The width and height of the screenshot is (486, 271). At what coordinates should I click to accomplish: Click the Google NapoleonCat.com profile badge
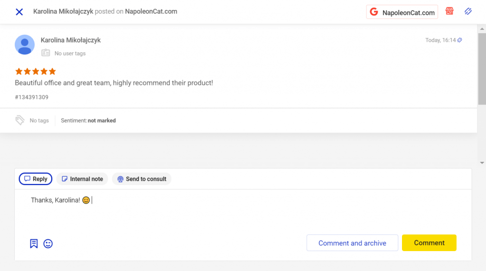402,12
